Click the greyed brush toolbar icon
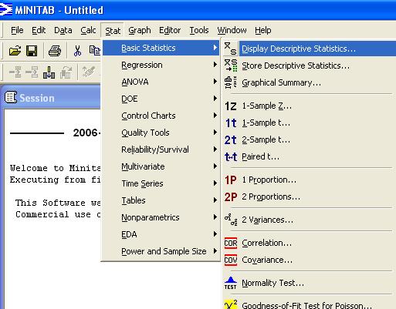The width and height of the screenshot is (396, 309). click(88, 72)
